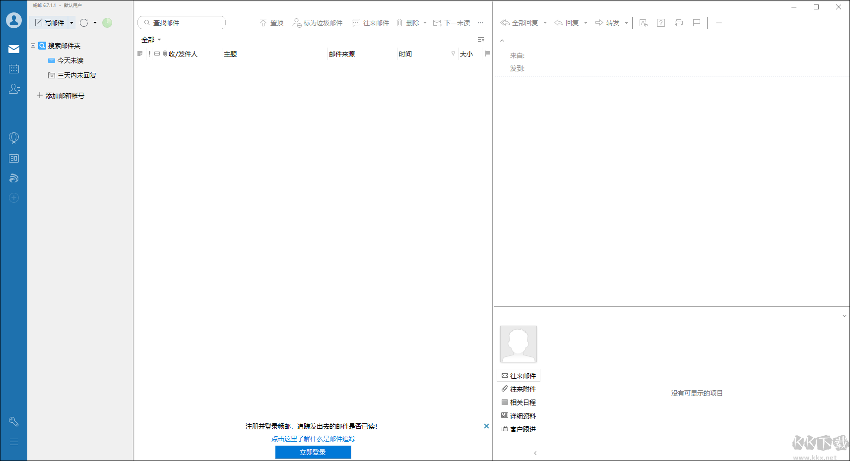Click the question mark icon in reader toolbar
This screenshot has width=850, height=461.
(661, 23)
